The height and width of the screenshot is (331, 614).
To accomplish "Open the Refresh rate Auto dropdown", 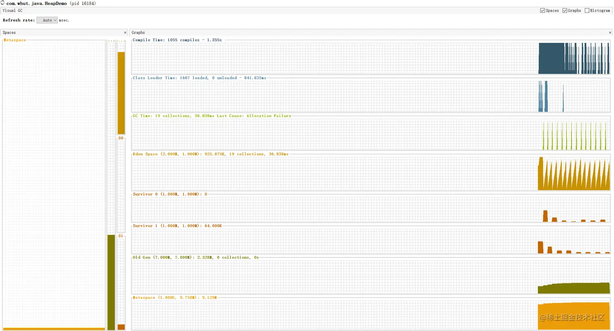I will [47, 20].
